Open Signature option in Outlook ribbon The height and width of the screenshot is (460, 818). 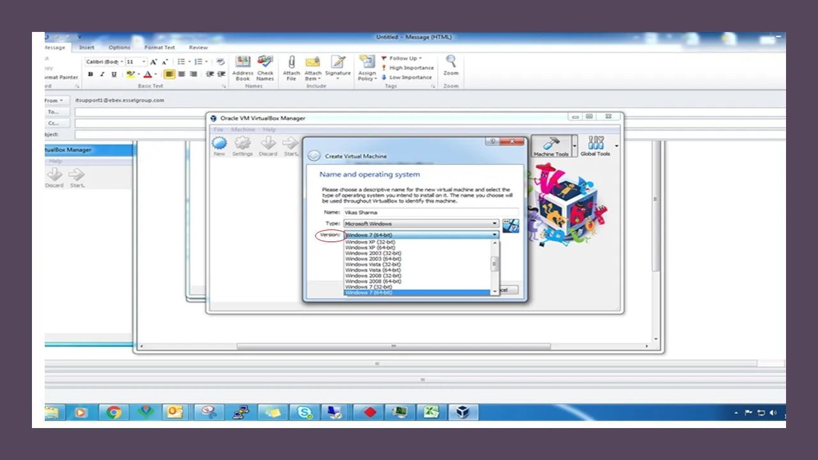click(337, 68)
